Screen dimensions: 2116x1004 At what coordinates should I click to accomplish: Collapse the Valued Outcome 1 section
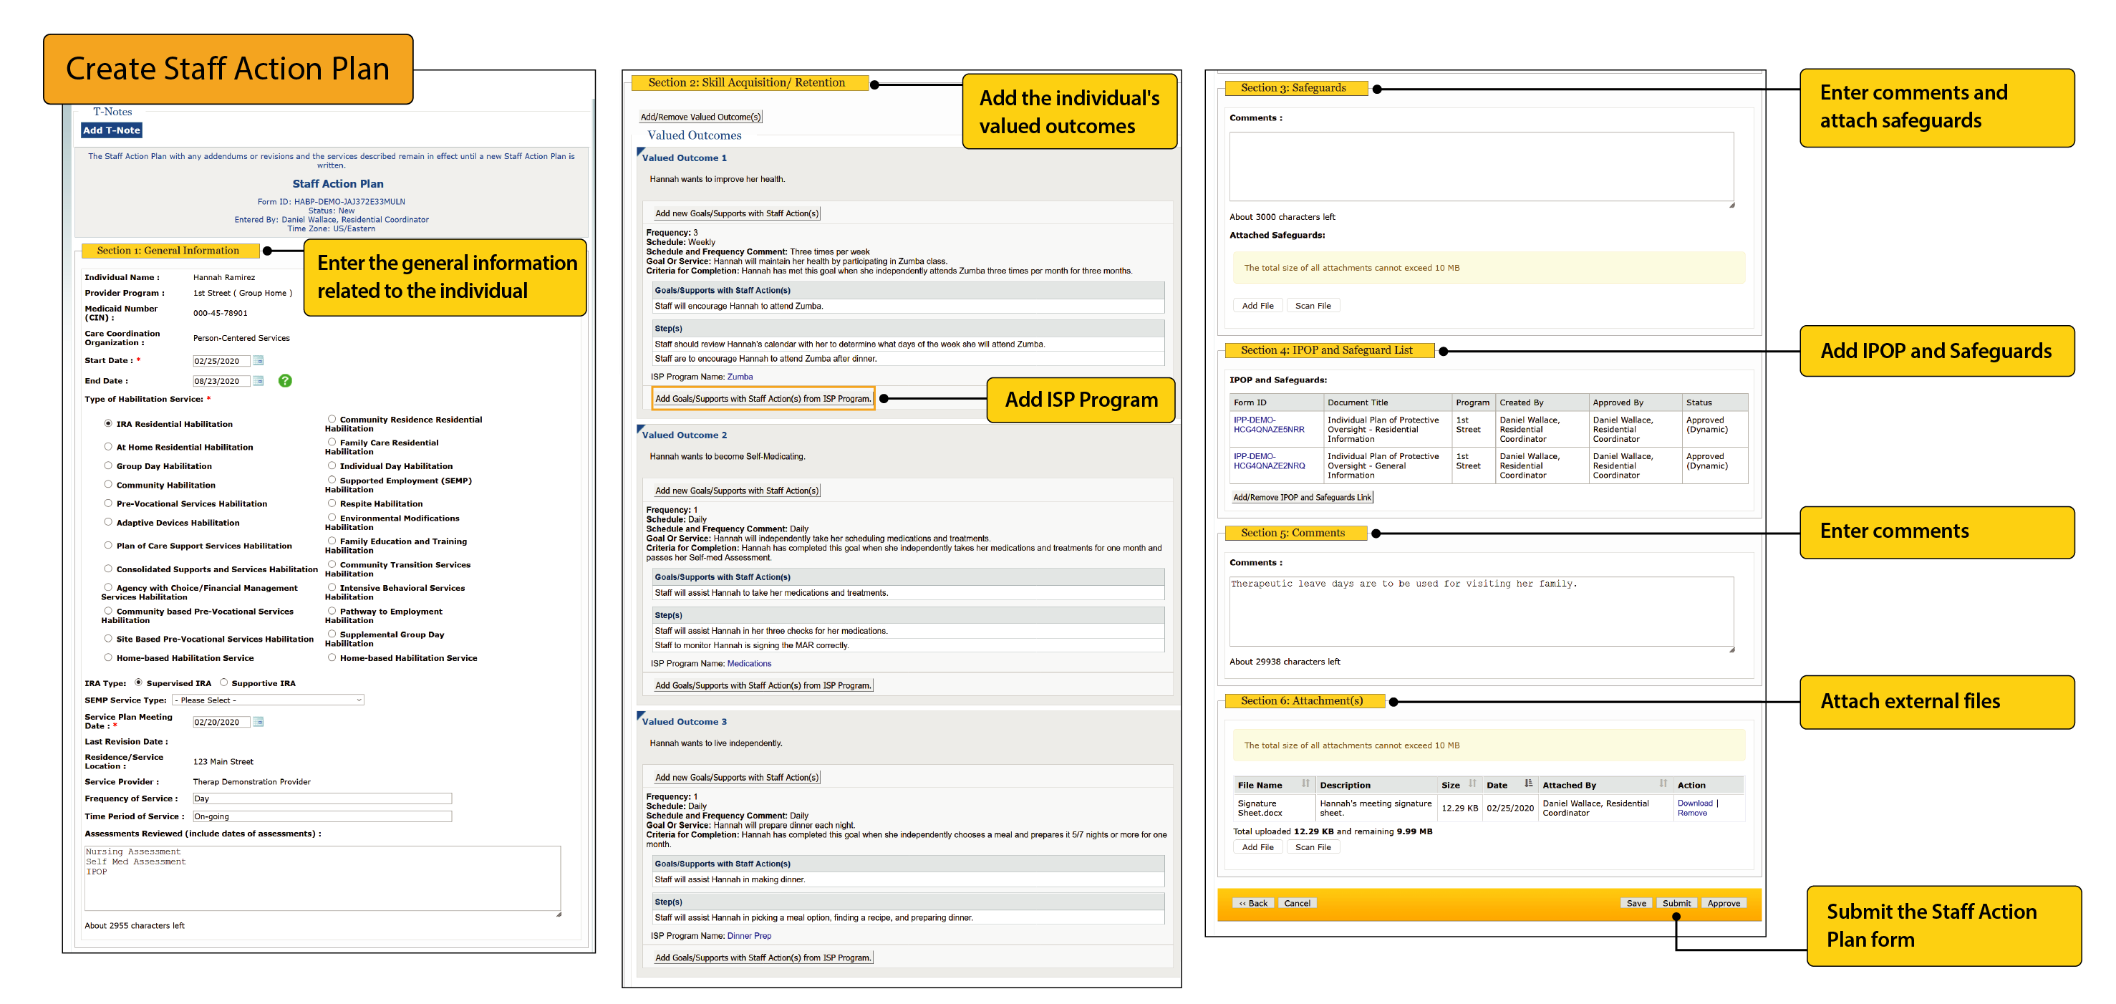pyautogui.click(x=641, y=152)
